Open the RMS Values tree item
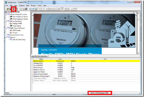Image resolution: width=144 pixels, height=97 pixels. 16,30
